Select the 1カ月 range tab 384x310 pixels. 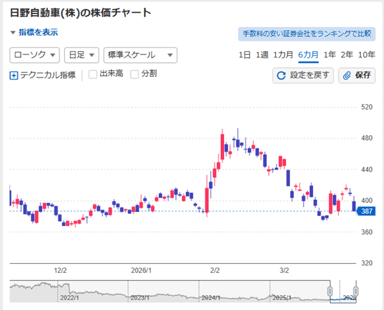[283, 55]
